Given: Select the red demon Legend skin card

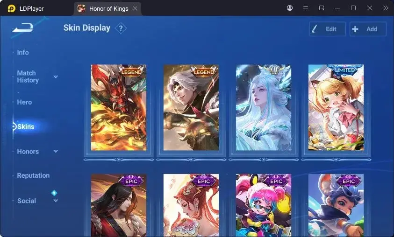Looking at the screenshot, I should point(119,108).
